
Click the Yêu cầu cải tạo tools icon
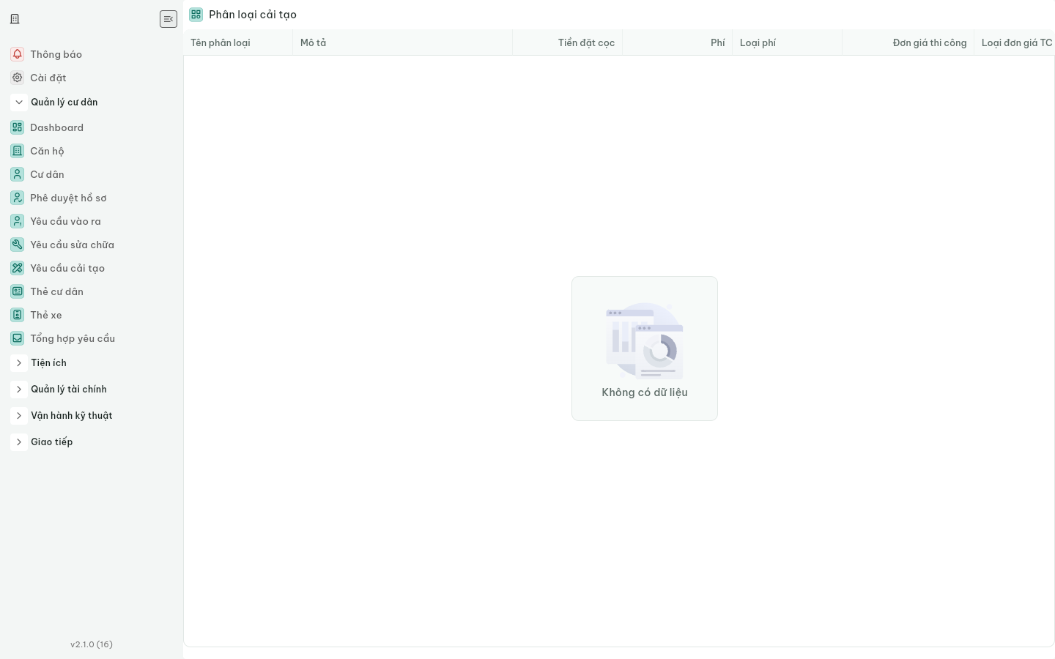18,268
